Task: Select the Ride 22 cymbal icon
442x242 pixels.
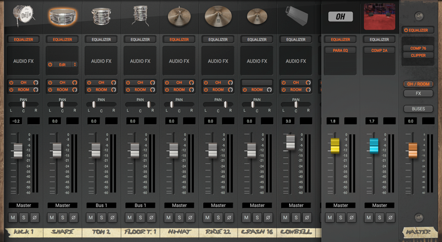Action: point(218,16)
